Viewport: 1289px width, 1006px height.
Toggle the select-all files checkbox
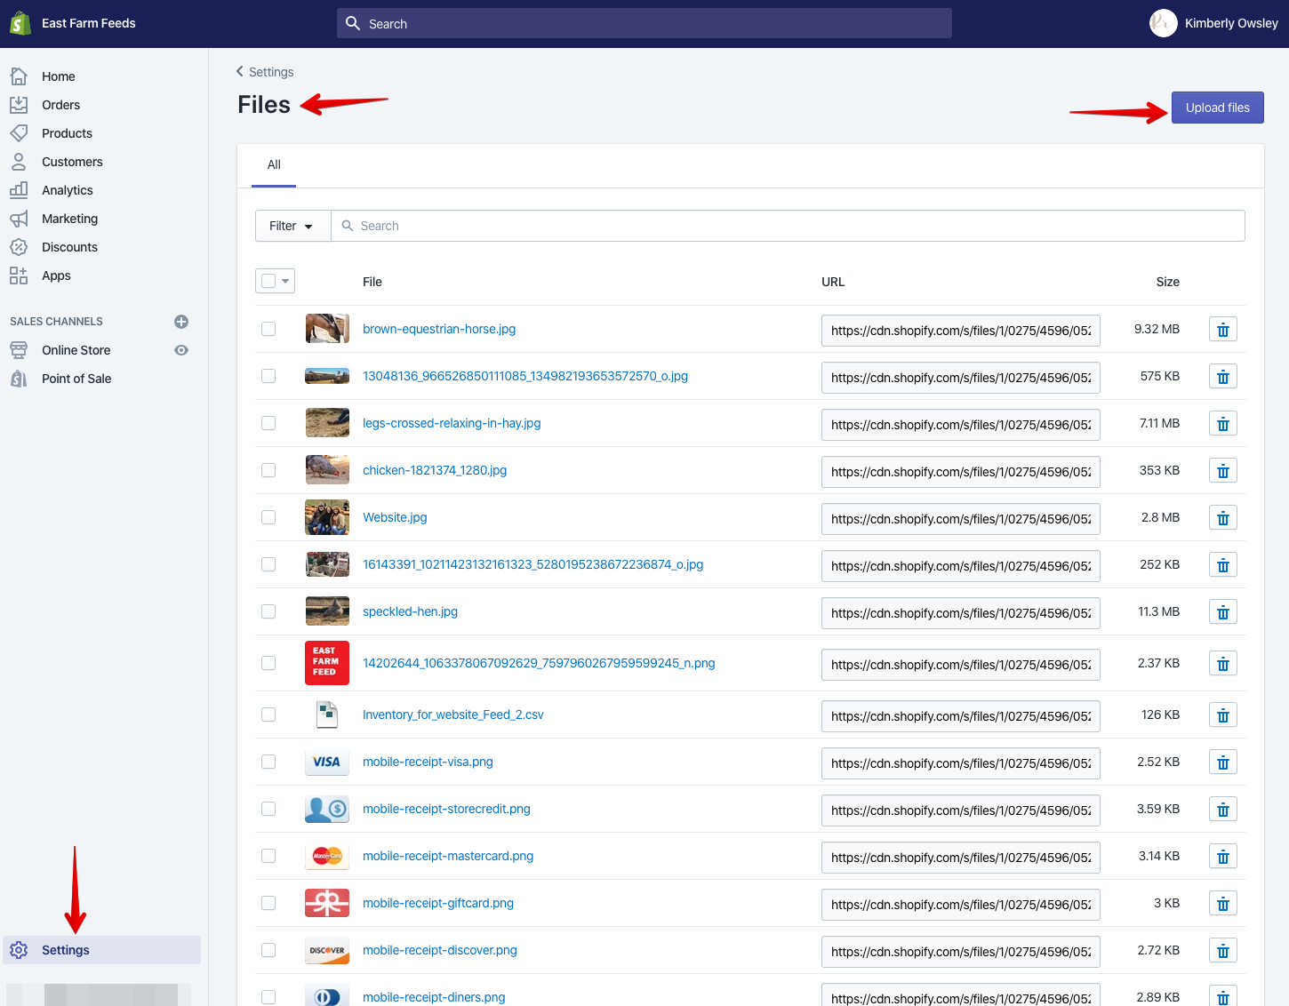tap(268, 280)
